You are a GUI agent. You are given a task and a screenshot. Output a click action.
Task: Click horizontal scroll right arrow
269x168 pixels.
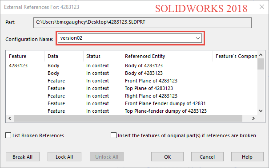[x=253, y=118]
